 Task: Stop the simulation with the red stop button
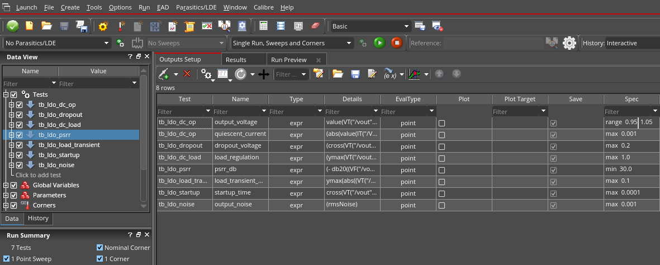(397, 43)
